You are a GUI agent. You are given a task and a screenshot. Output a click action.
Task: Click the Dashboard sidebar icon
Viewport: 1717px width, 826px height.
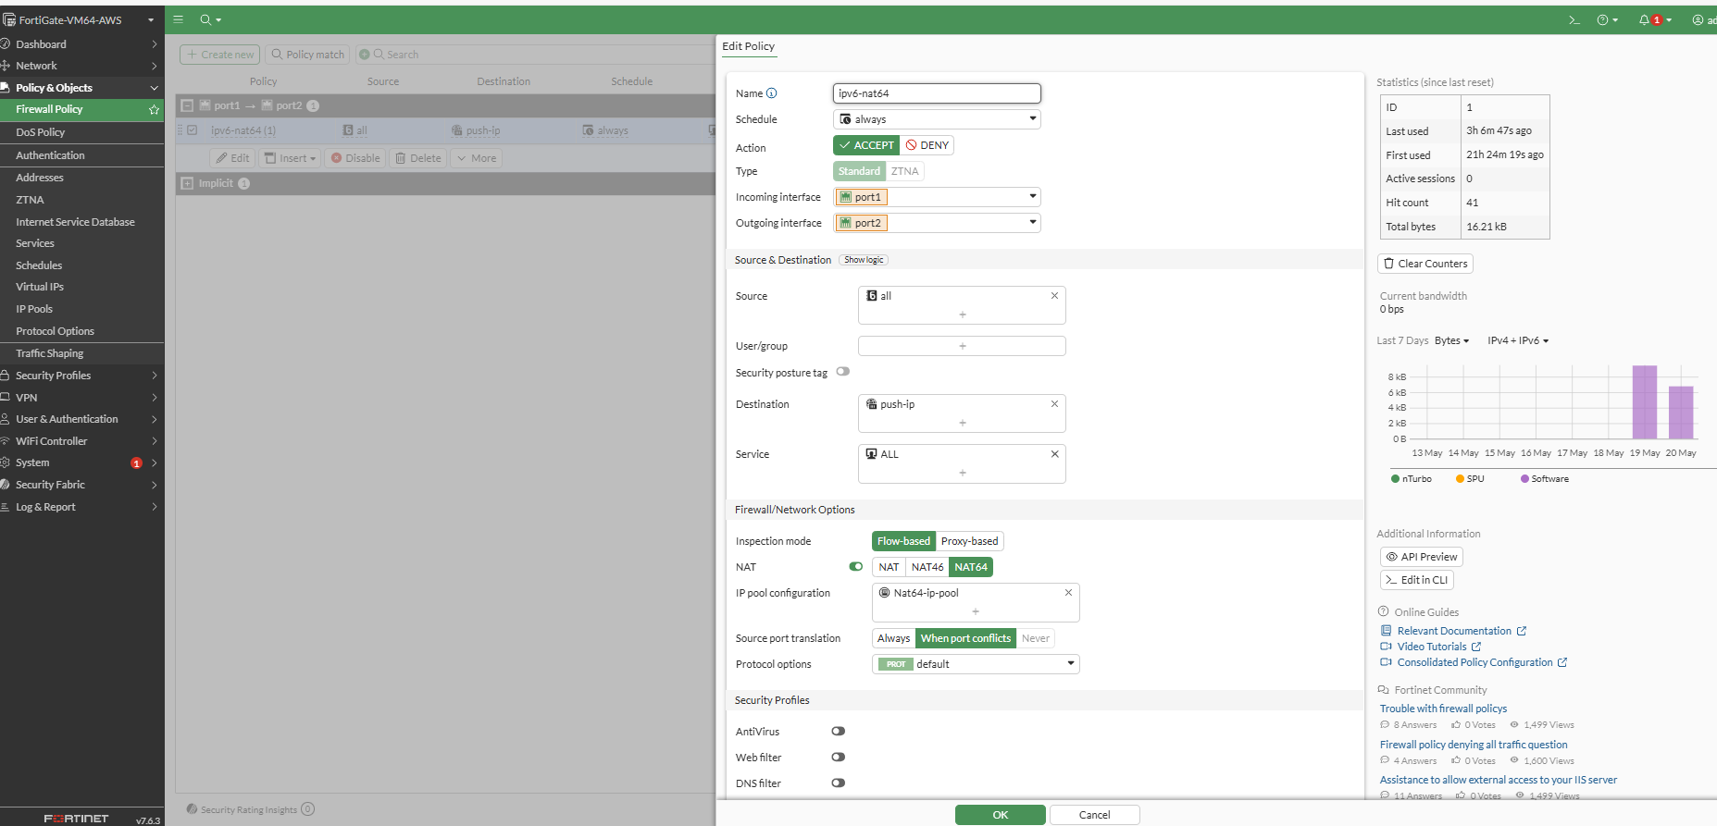5,44
